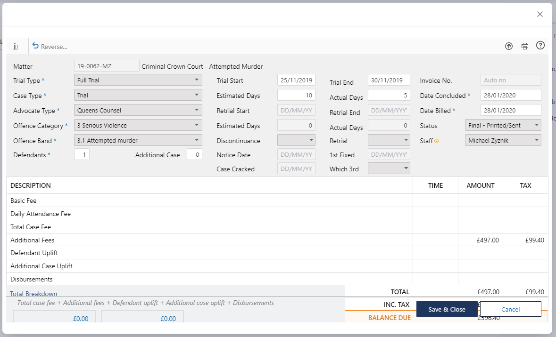Click the trash delete icon
Screen dimensions: 556x337
[15, 46]
